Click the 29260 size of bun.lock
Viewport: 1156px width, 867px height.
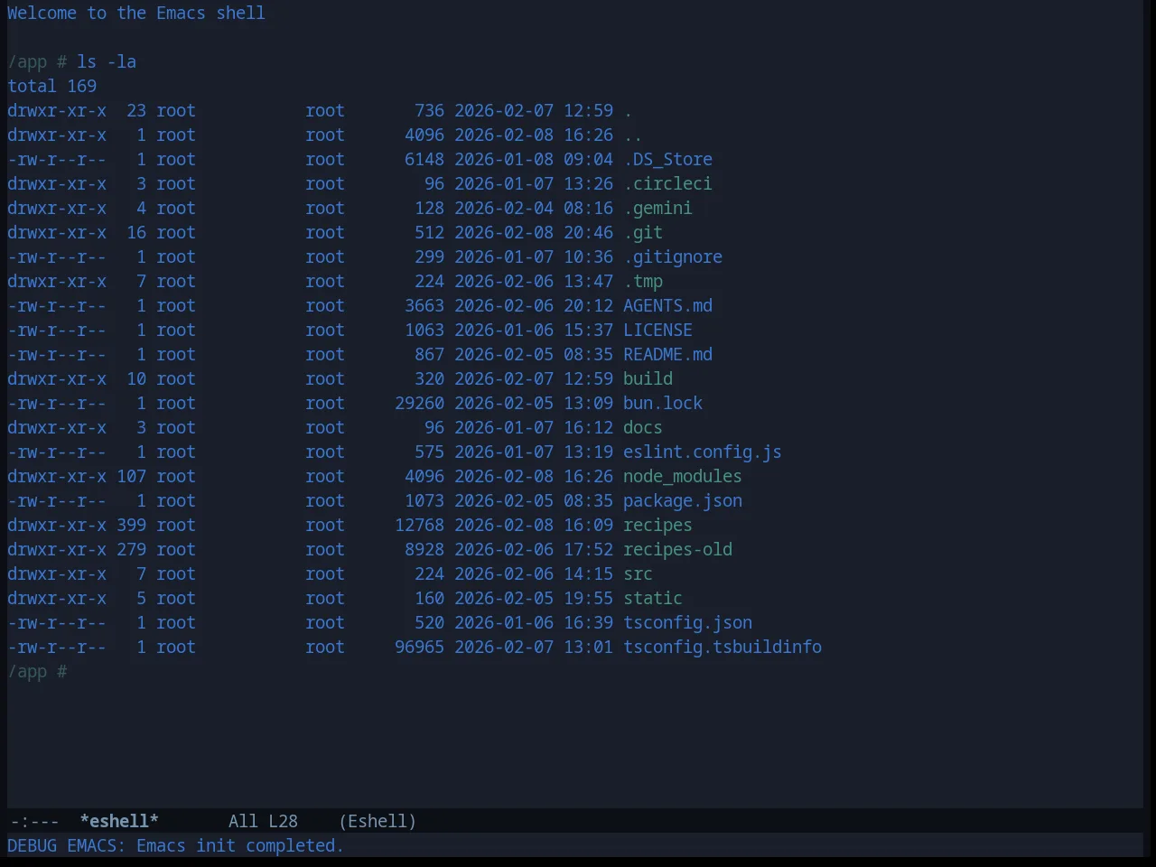[419, 403]
